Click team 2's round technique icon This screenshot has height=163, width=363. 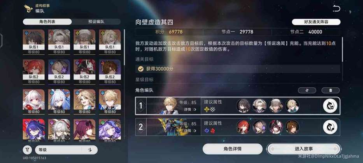pyautogui.click(x=330, y=127)
